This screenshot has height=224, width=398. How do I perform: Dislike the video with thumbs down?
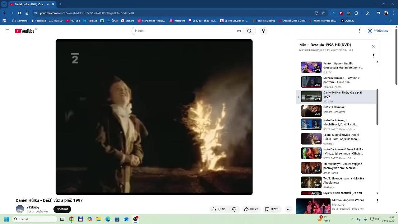pyautogui.click(x=234, y=209)
